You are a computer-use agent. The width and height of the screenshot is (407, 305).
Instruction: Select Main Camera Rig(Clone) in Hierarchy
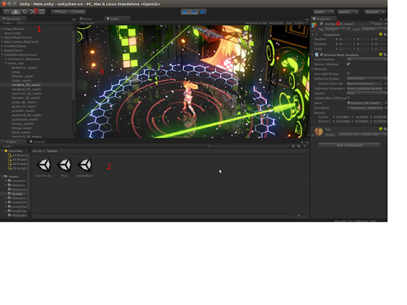(21, 42)
